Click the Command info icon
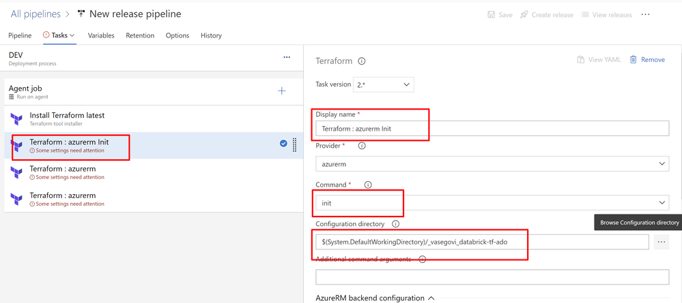Viewport: 682px width, 303px height. click(x=367, y=185)
